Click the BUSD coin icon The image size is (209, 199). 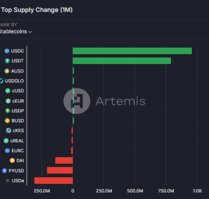point(8,121)
